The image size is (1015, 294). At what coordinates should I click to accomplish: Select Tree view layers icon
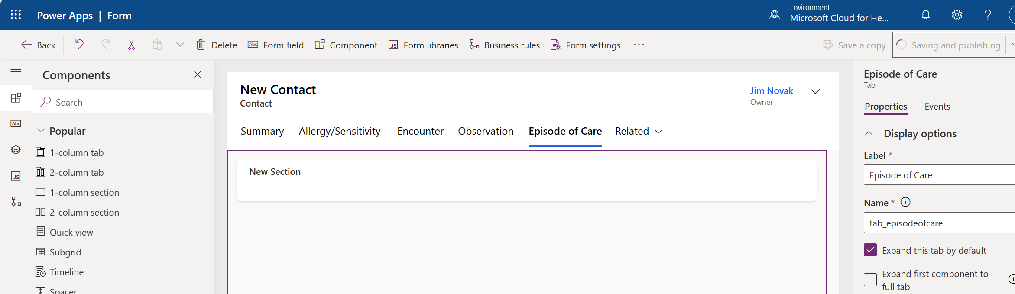pyautogui.click(x=16, y=150)
